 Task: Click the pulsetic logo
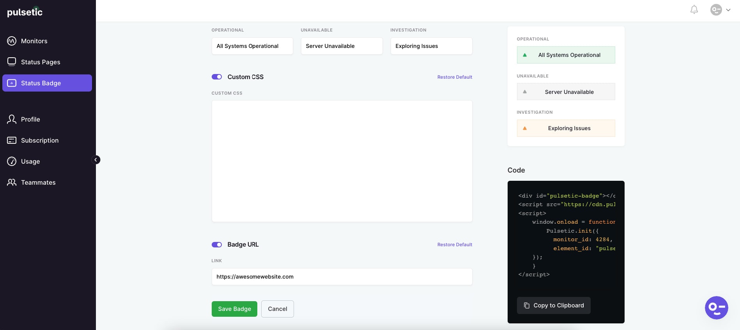25,12
